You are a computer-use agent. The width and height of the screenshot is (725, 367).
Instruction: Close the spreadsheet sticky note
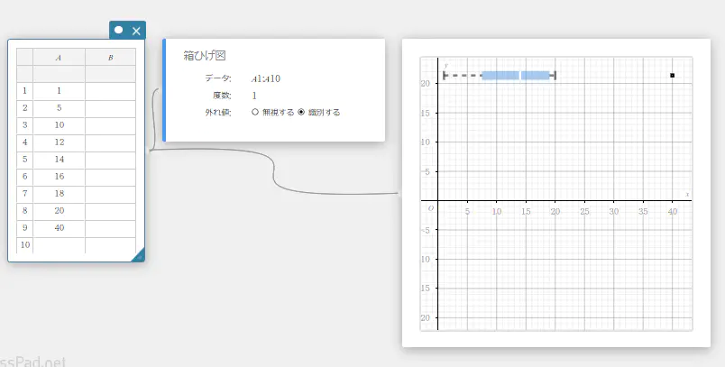coord(136,31)
